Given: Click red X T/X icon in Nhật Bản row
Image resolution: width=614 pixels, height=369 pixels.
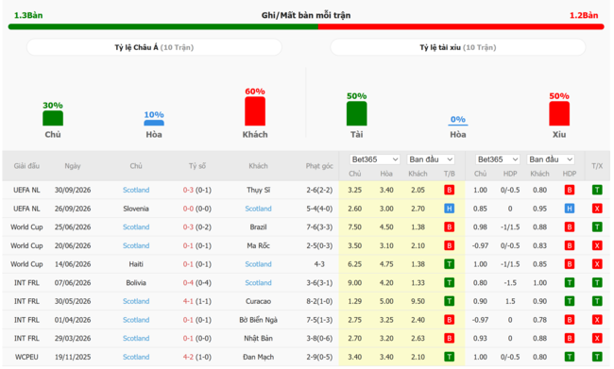Looking at the screenshot, I should coord(597,338).
